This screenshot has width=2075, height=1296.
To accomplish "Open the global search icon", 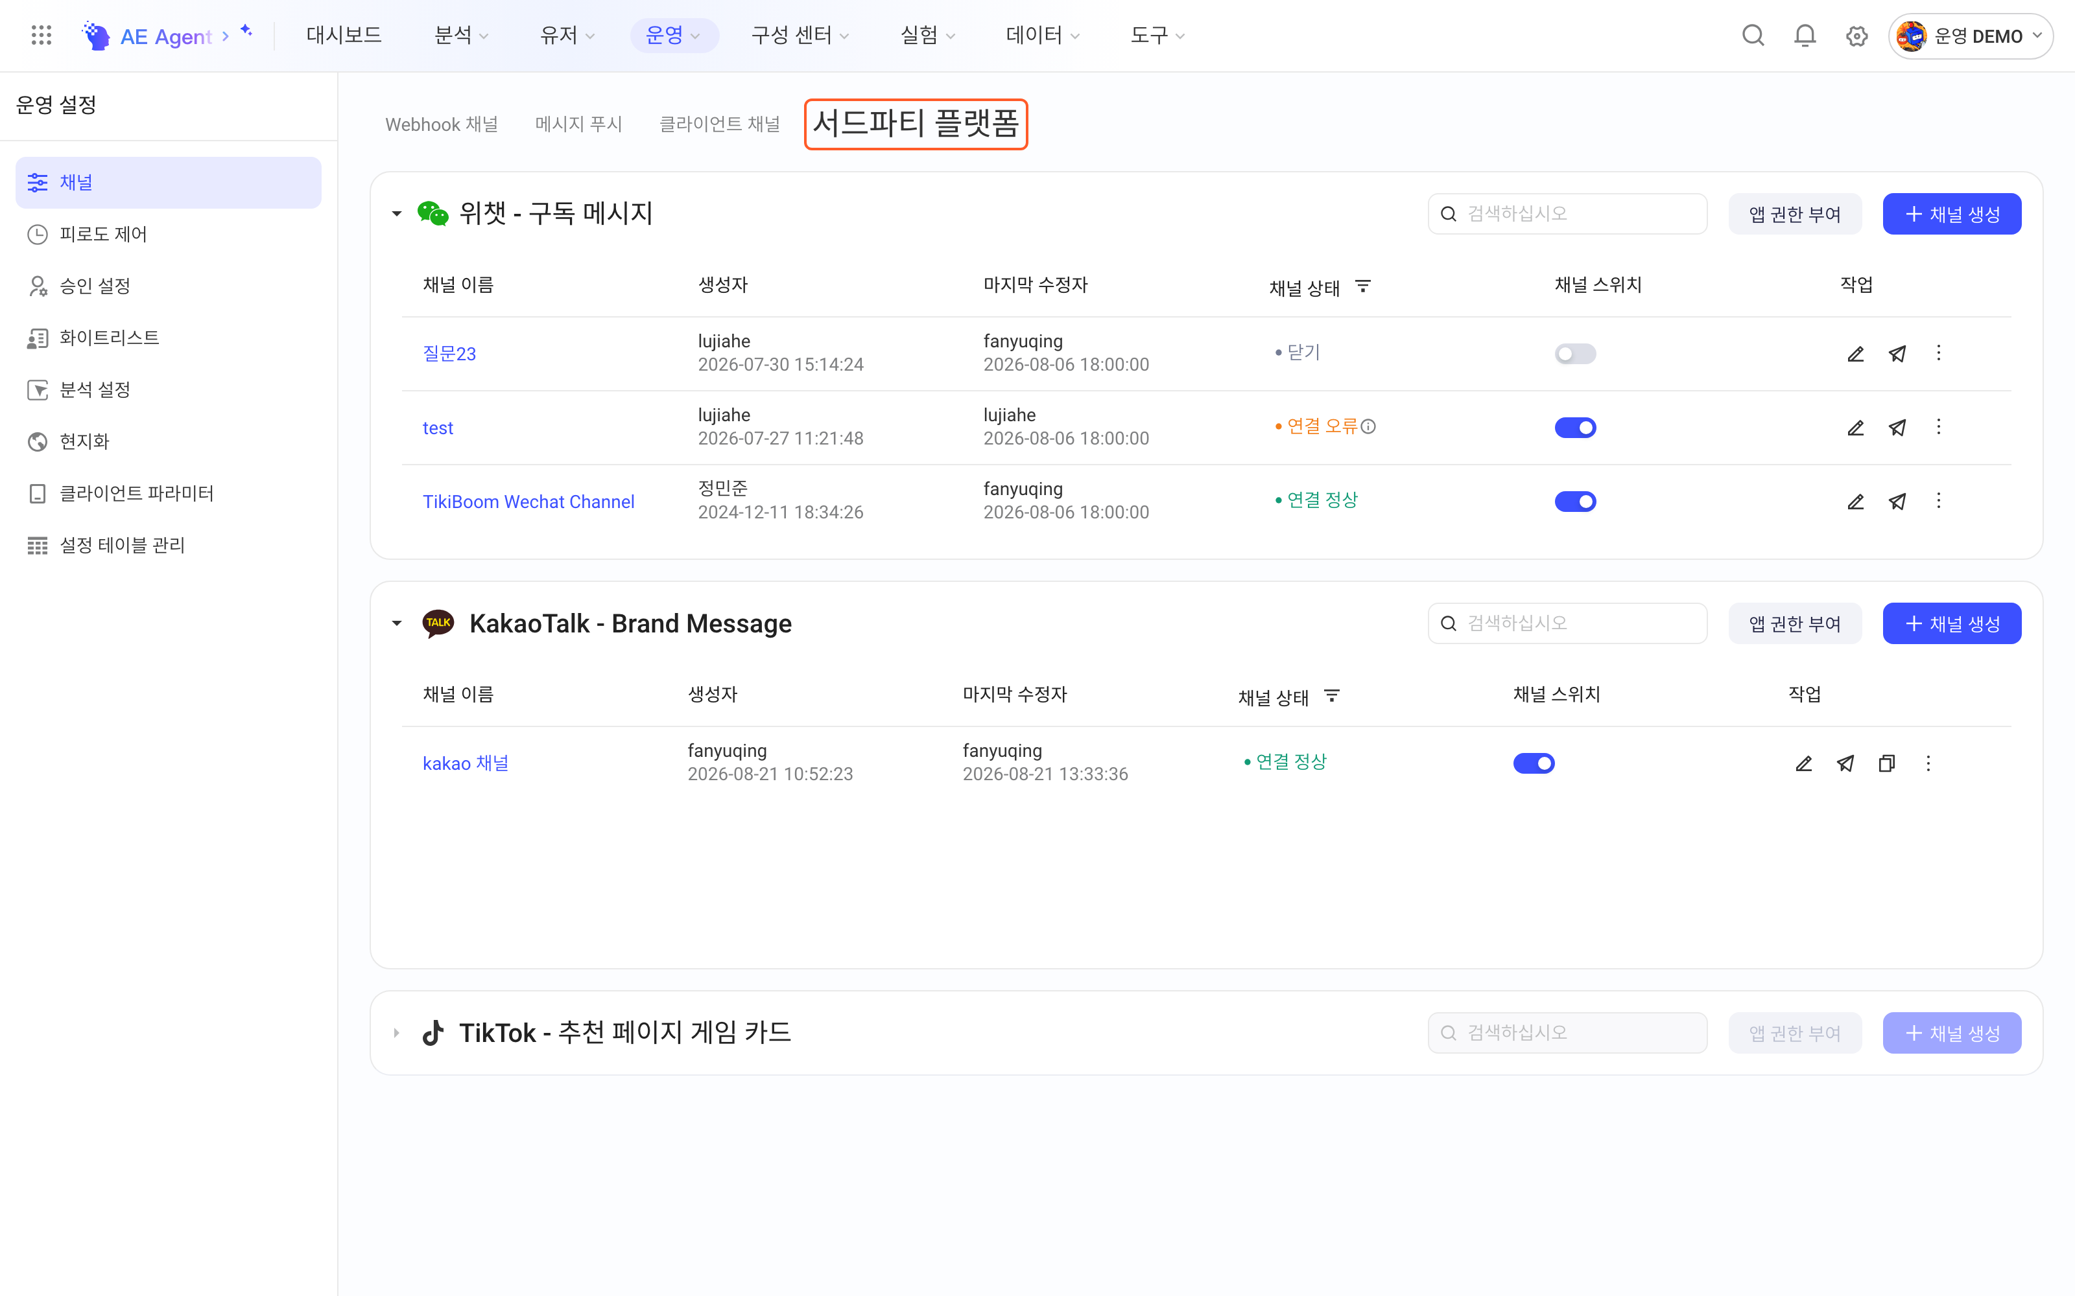I will coord(1753,35).
